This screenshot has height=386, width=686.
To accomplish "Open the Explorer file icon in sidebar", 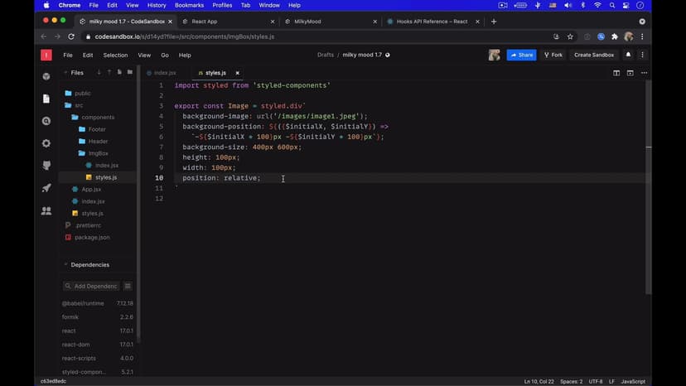I will (46, 99).
